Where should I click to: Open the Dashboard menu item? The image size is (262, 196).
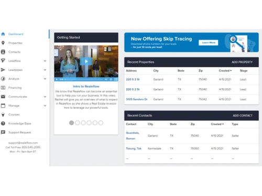(16, 34)
